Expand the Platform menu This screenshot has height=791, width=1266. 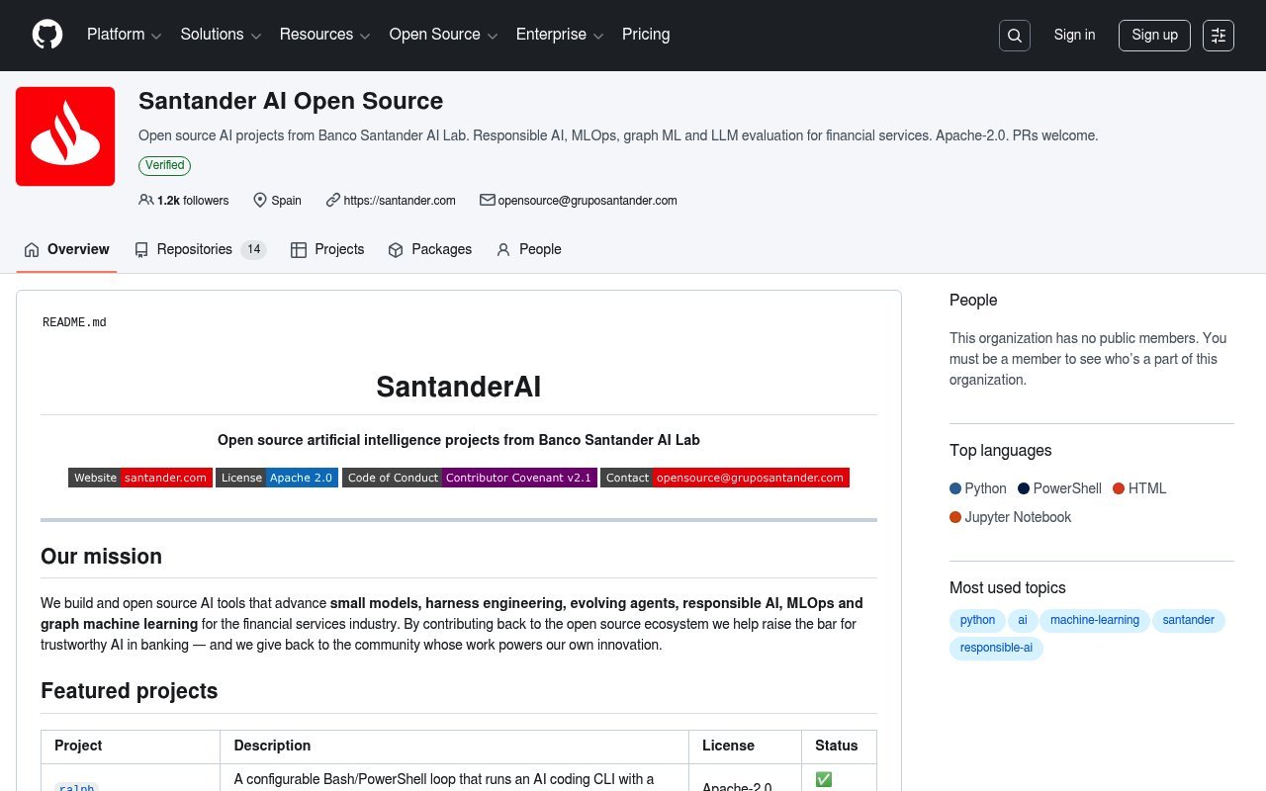coord(125,35)
